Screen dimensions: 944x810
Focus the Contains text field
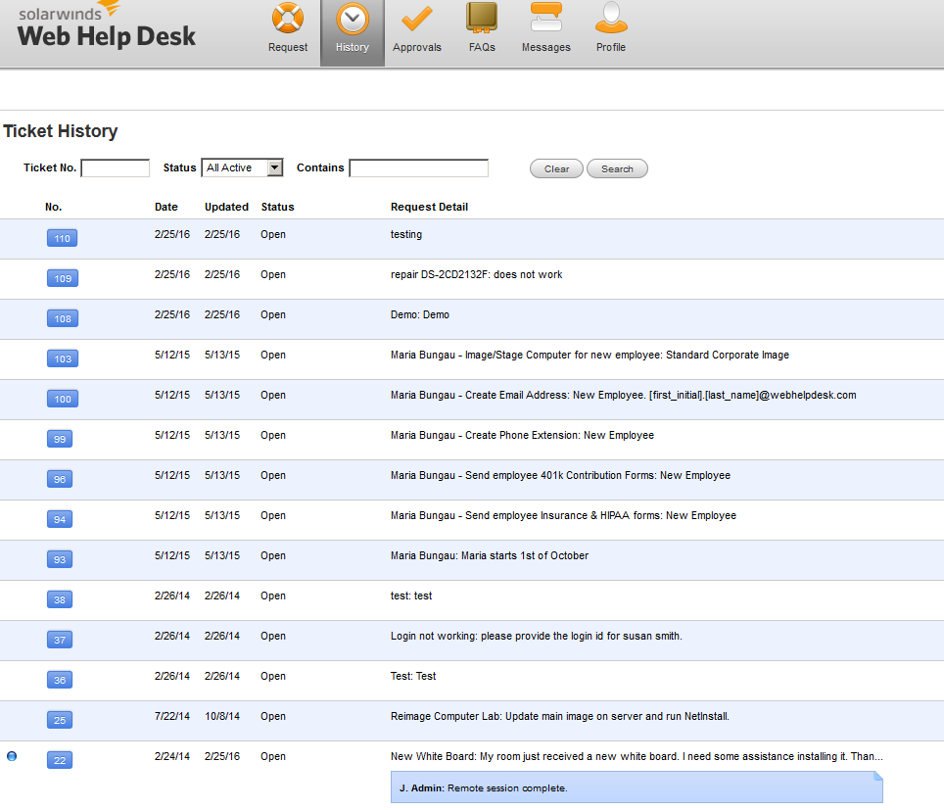[418, 168]
